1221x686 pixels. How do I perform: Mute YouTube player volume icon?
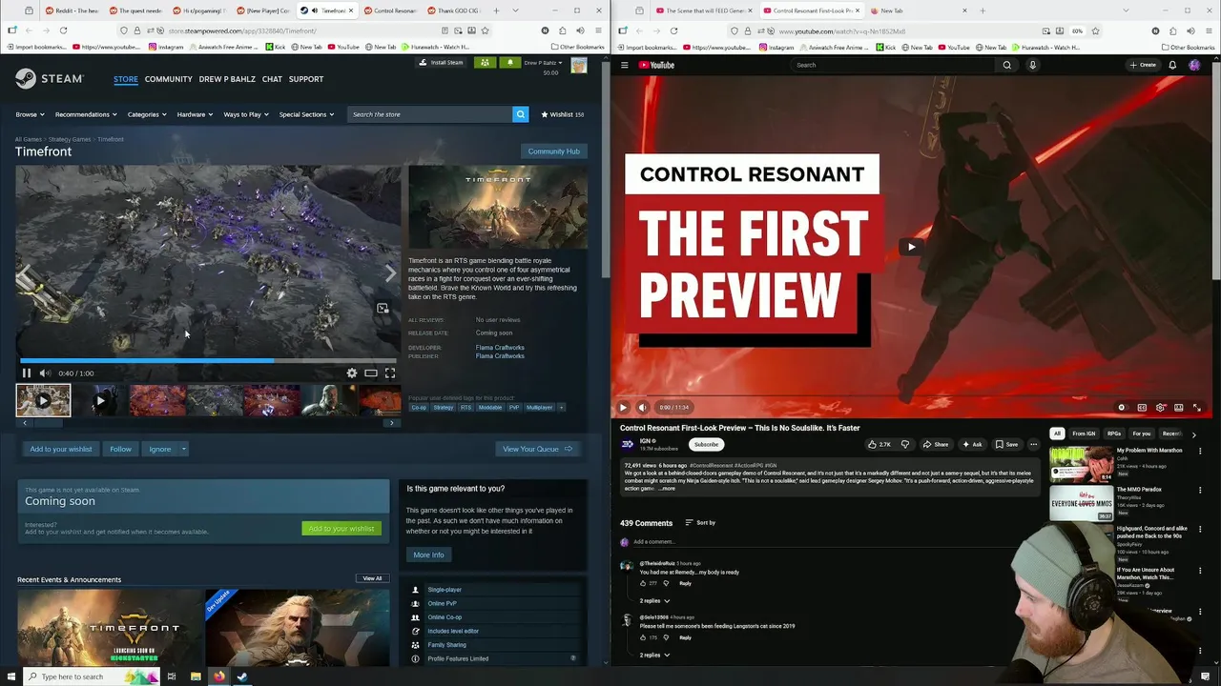(x=642, y=408)
